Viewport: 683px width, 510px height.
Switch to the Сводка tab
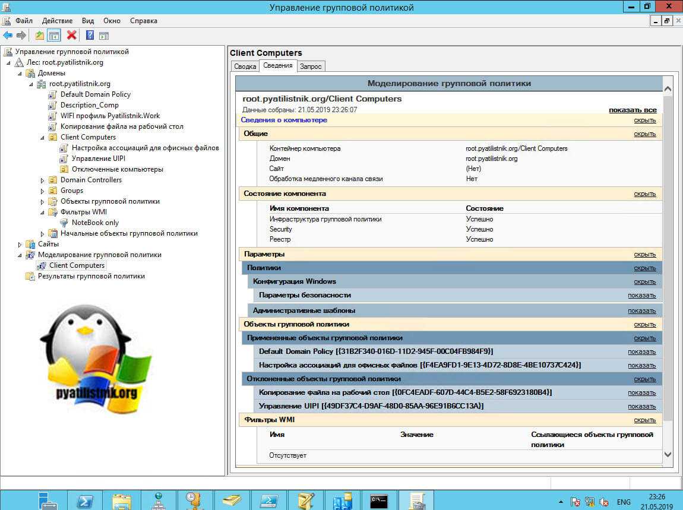pos(245,66)
